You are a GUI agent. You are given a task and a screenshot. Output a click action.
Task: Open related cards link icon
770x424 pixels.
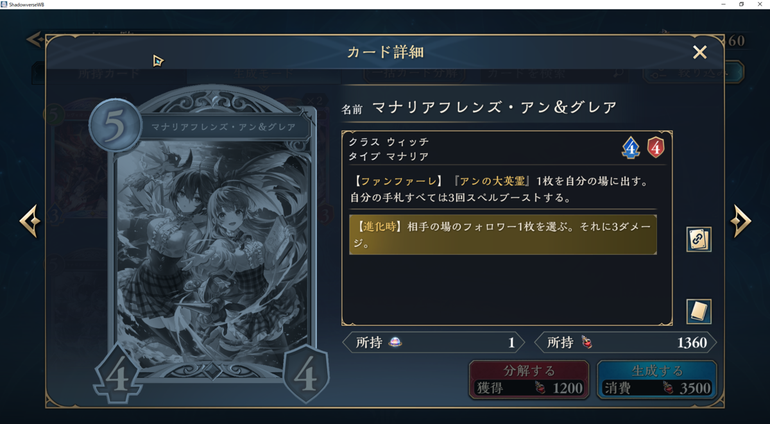pyautogui.click(x=698, y=239)
